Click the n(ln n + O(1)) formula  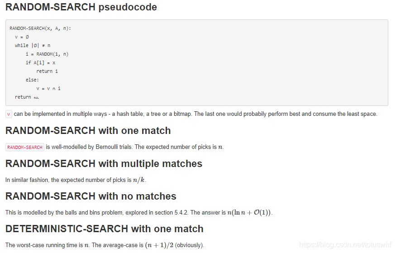point(249,212)
